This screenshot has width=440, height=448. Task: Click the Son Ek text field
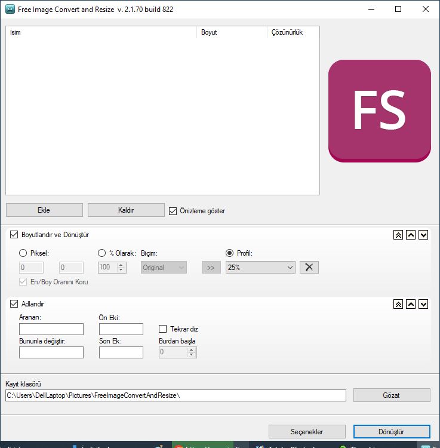point(121,352)
